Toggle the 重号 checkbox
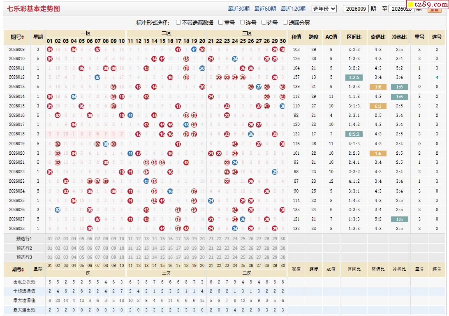The image size is (449, 316). (x=221, y=23)
